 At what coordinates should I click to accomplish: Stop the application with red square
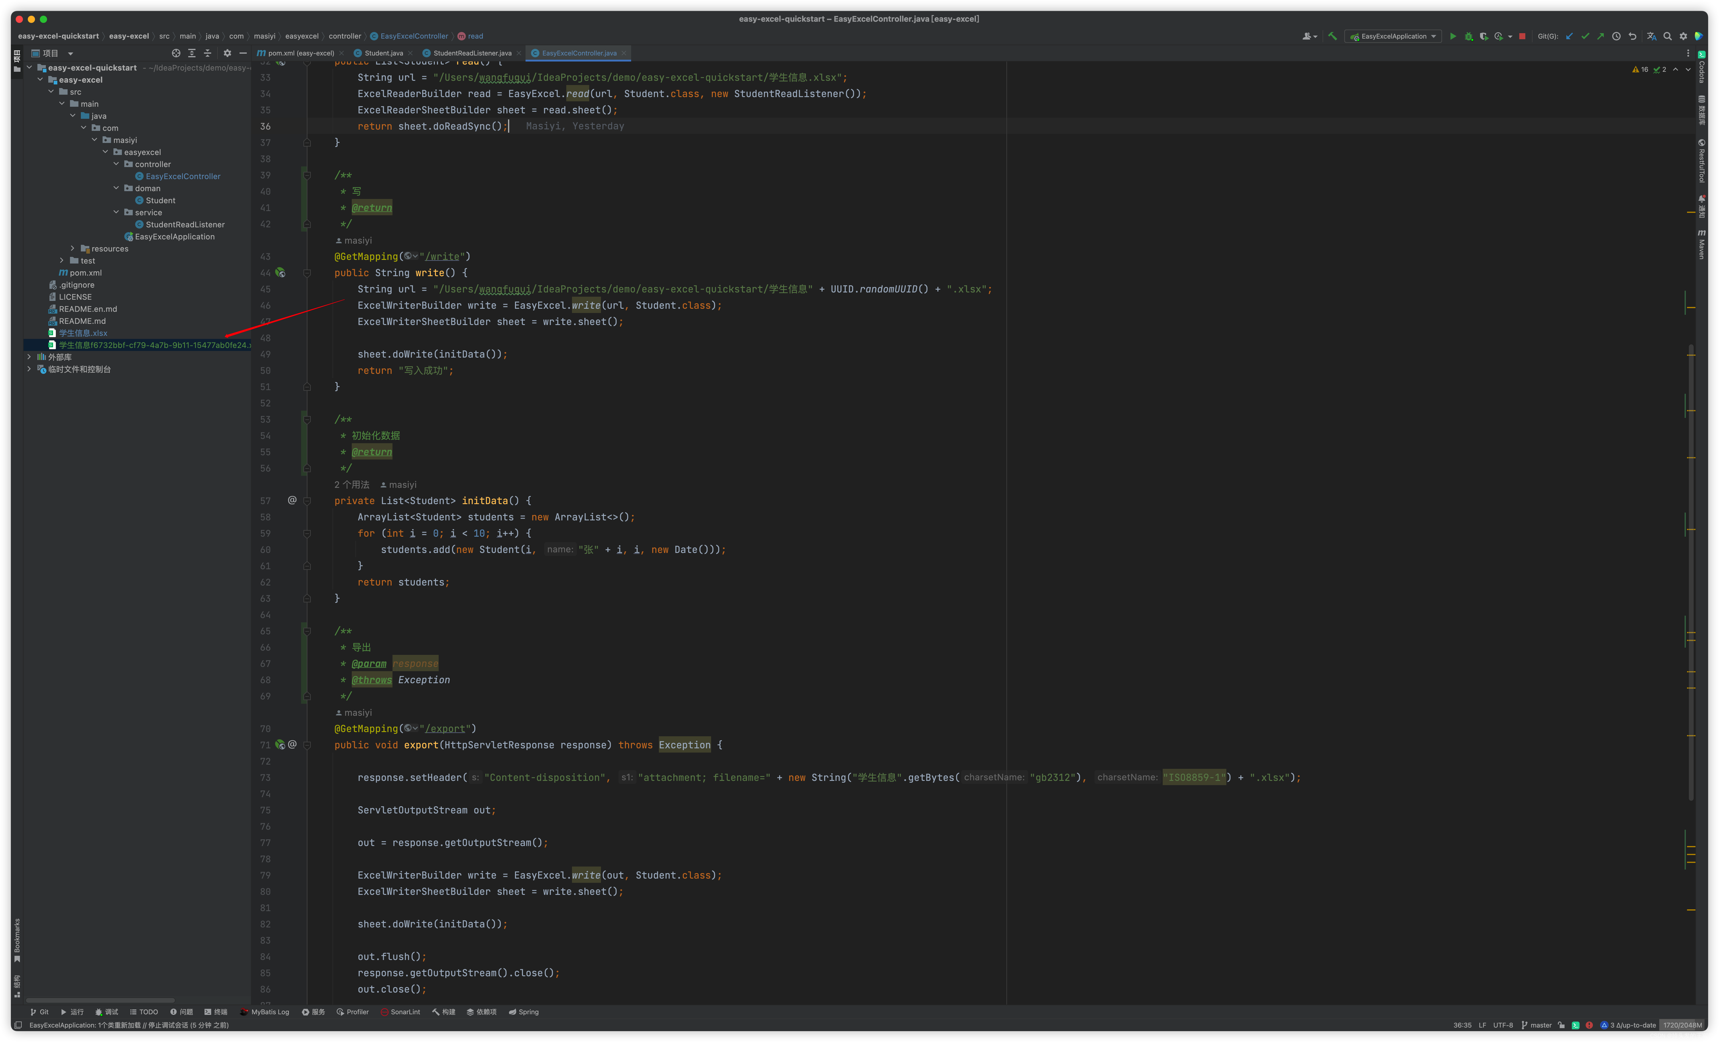(x=1522, y=36)
